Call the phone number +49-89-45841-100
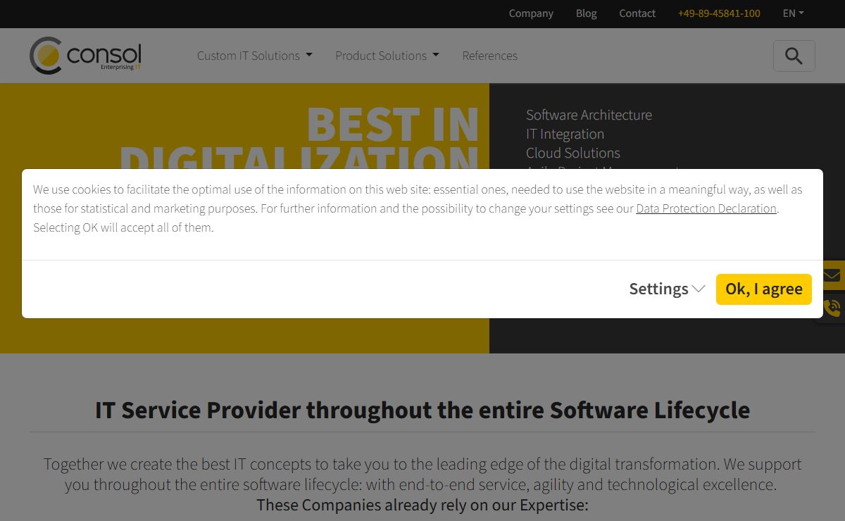The width and height of the screenshot is (845, 521). (719, 13)
